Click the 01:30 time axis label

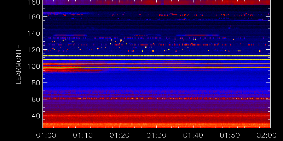156,135
